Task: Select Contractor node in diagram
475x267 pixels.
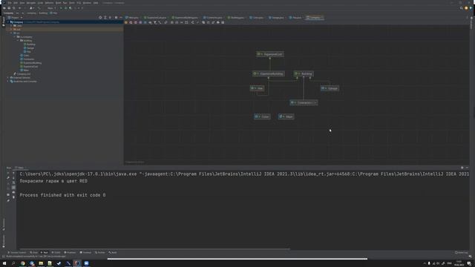Action: (x=304, y=102)
